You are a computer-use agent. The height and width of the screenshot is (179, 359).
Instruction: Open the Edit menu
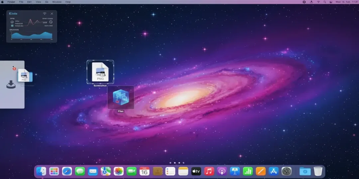pos(29,2)
